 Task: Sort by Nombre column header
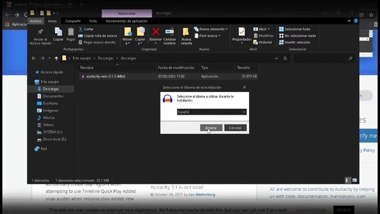[x=87, y=68]
